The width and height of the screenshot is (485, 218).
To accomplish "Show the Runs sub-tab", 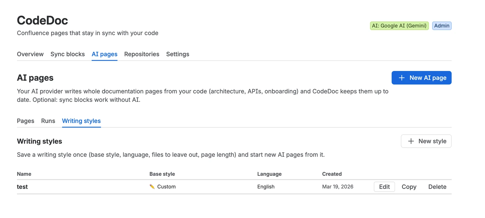I will click(48, 121).
